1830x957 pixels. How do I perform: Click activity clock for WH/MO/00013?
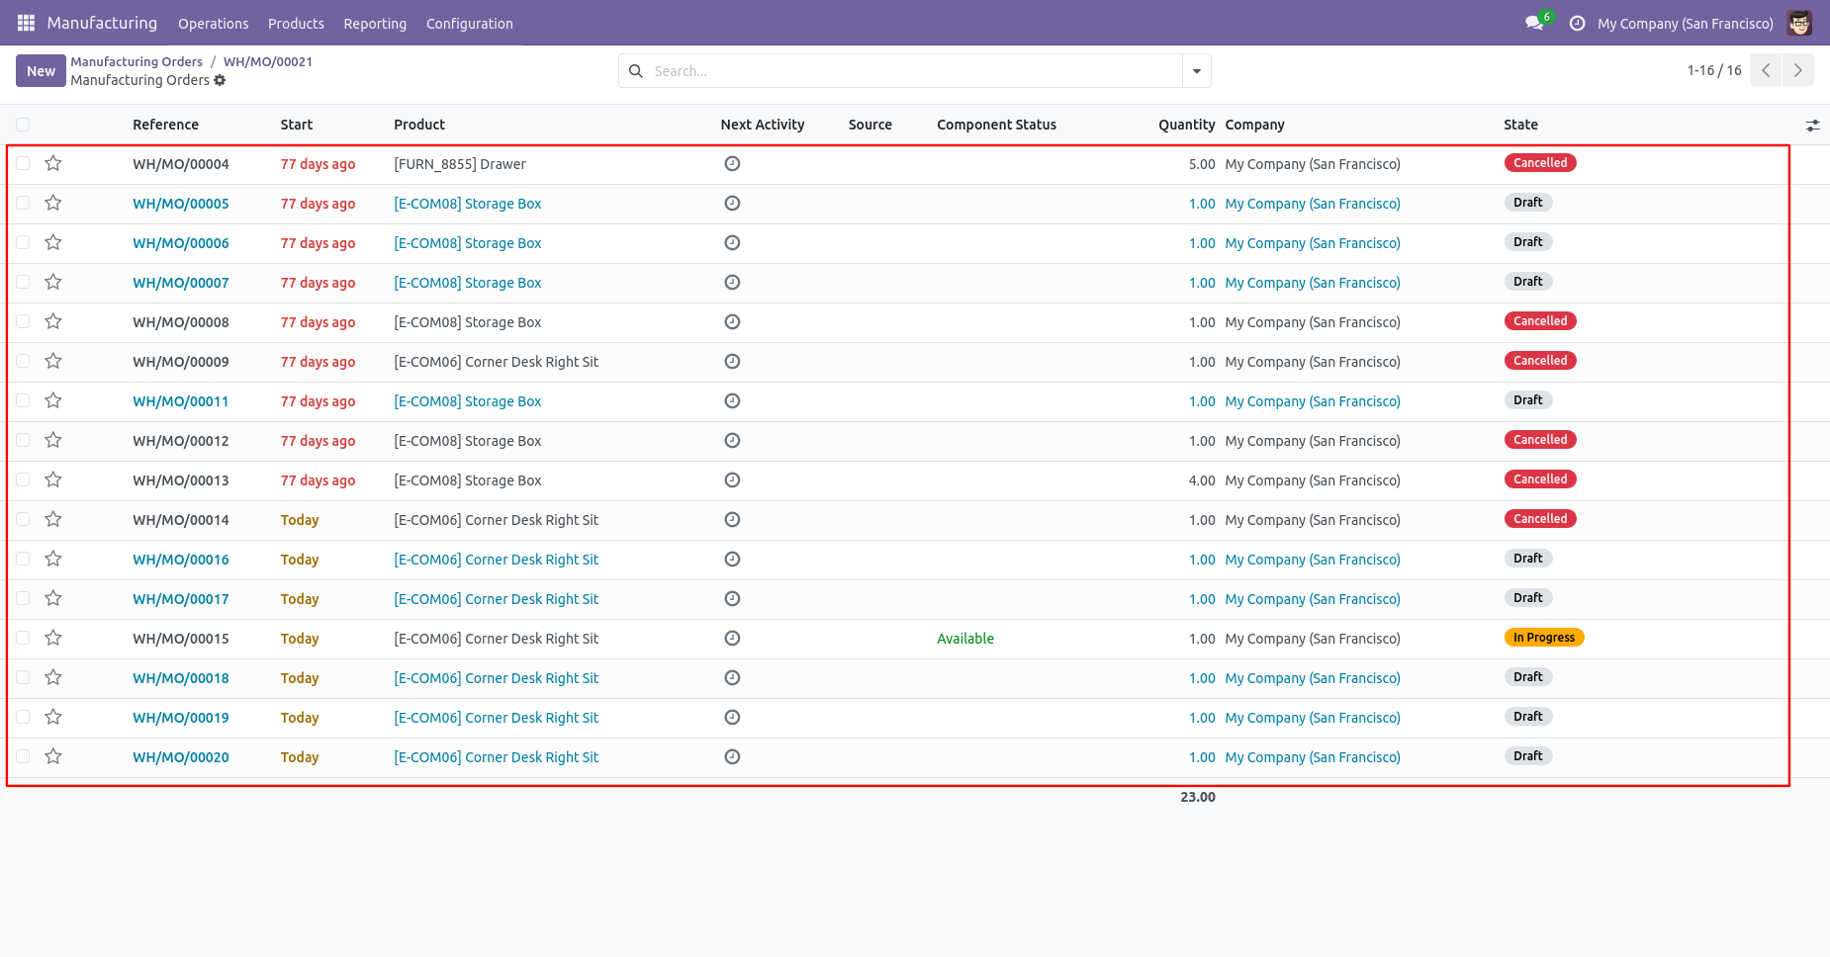click(732, 479)
